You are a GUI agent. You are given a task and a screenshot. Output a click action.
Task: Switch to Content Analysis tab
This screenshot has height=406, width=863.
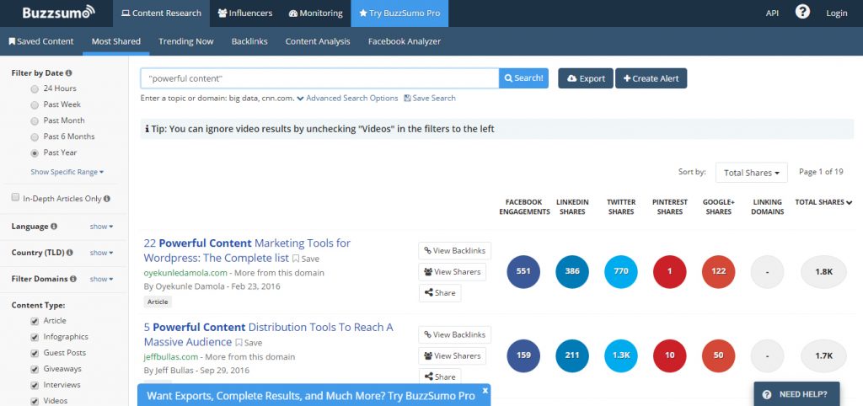318,41
